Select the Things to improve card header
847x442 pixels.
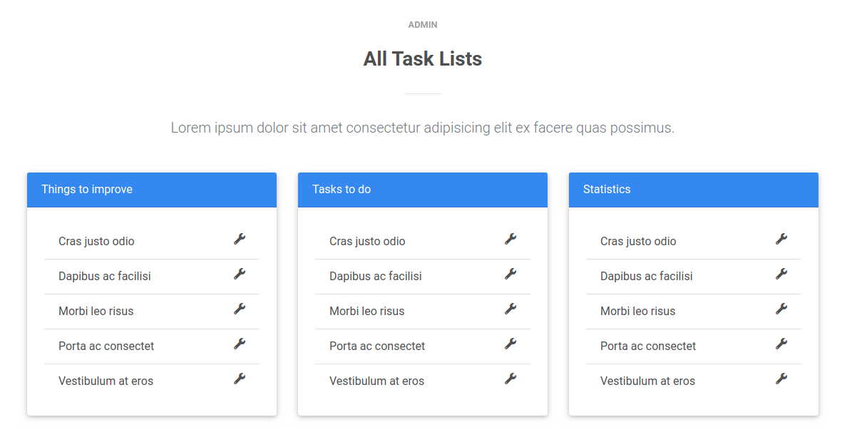pos(152,190)
